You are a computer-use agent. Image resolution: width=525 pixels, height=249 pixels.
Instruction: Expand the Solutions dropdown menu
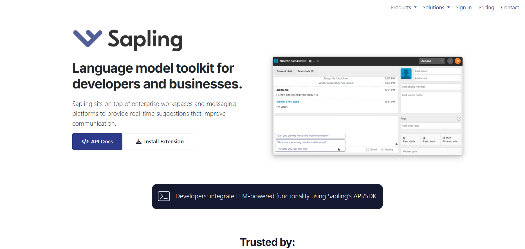point(436,8)
